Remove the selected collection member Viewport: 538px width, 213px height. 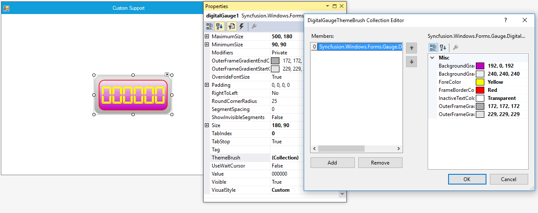tap(380, 162)
